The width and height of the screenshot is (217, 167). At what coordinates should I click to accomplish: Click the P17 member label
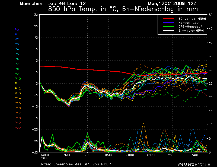click(x=18, y=113)
